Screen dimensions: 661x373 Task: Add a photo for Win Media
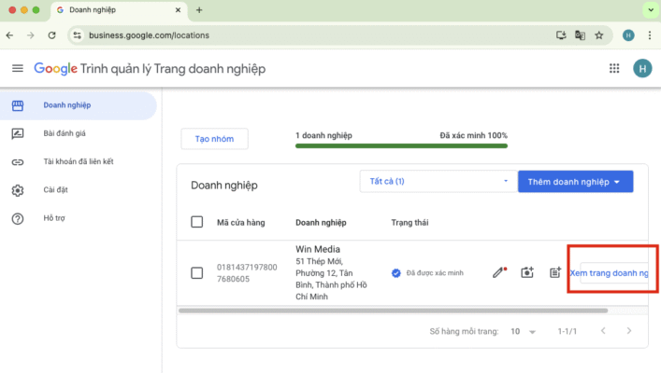tap(527, 272)
